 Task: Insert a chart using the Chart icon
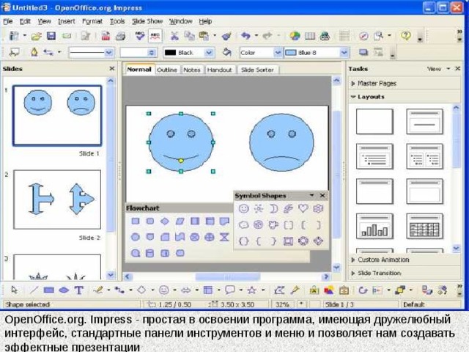pos(295,36)
